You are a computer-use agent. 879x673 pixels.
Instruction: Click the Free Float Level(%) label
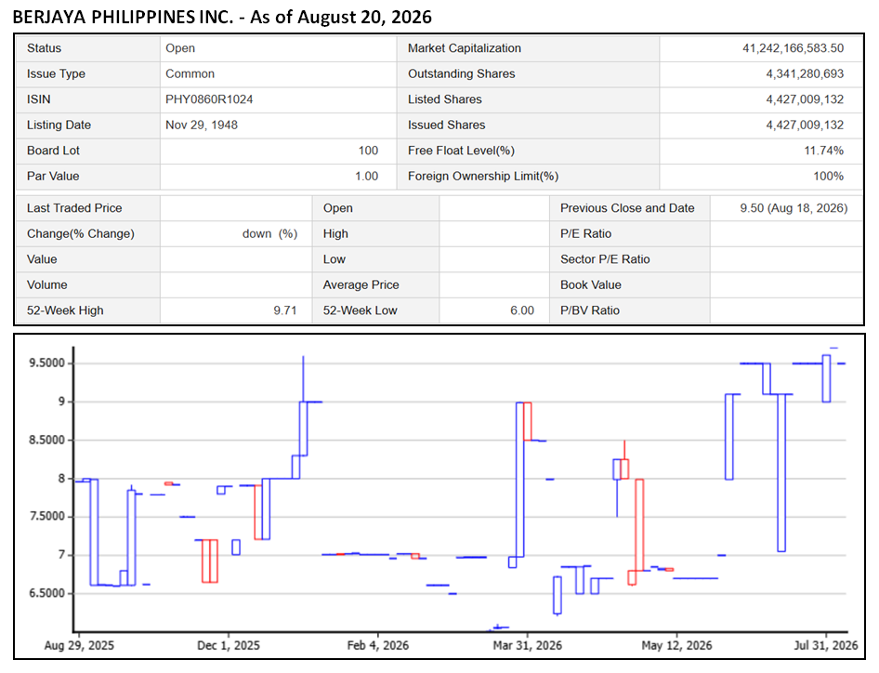click(461, 151)
